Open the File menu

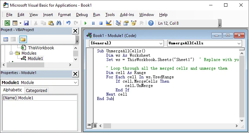pyautogui.click(x=9, y=15)
